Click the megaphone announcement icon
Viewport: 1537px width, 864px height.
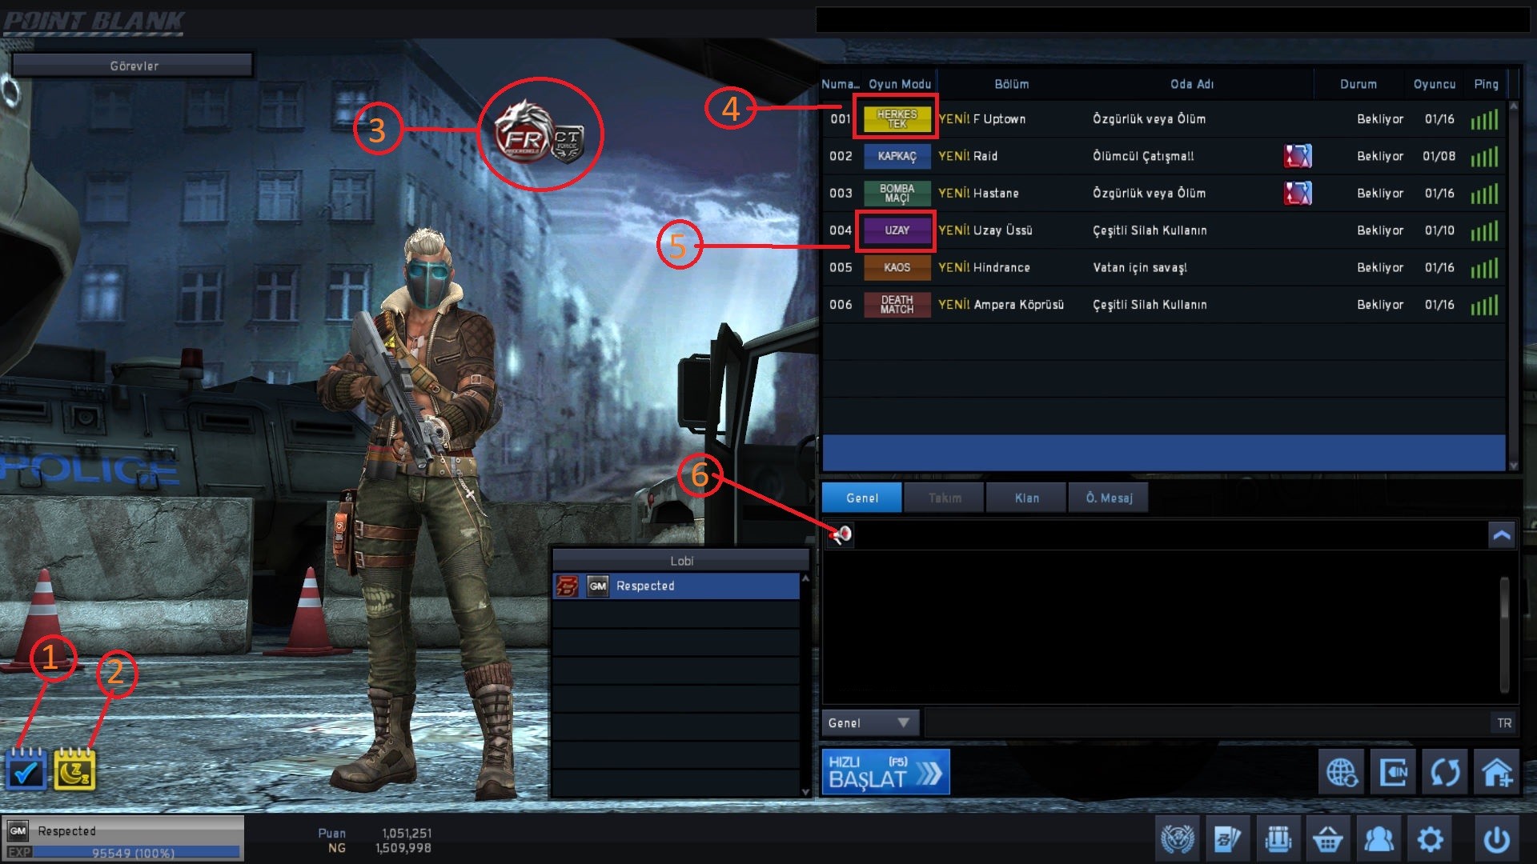[x=841, y=534]
